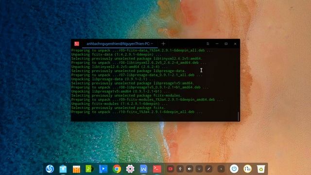Open Control Center settings gear icon
This screenshot has width=311, height=175.
130,169
